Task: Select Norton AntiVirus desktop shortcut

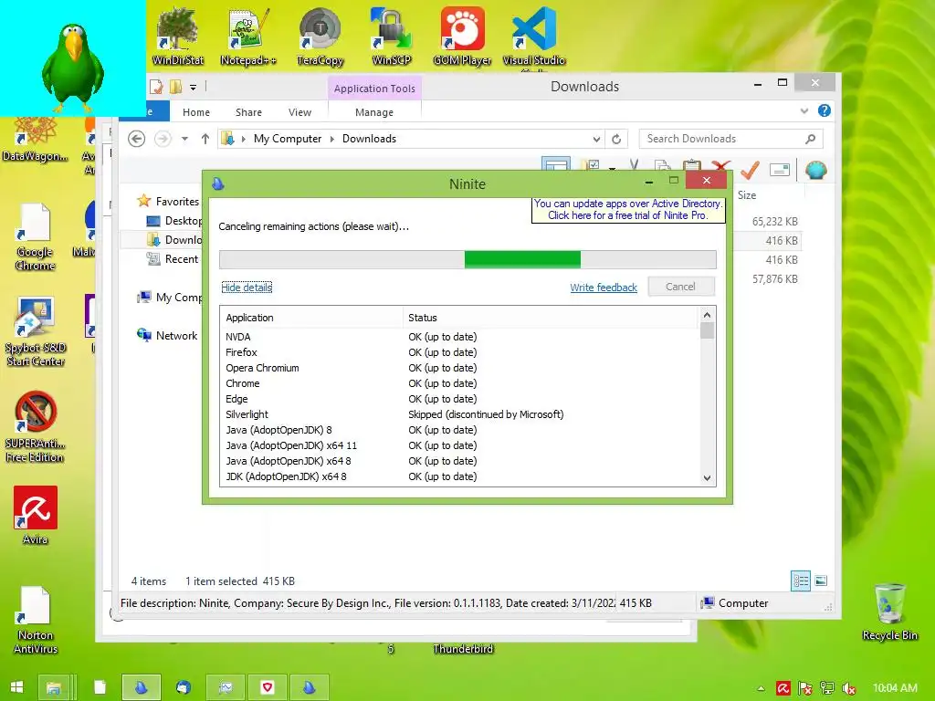Action: [36, 620]
